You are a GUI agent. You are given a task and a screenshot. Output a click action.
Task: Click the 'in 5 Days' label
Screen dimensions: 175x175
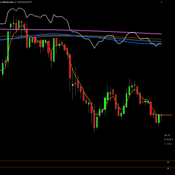168,144
